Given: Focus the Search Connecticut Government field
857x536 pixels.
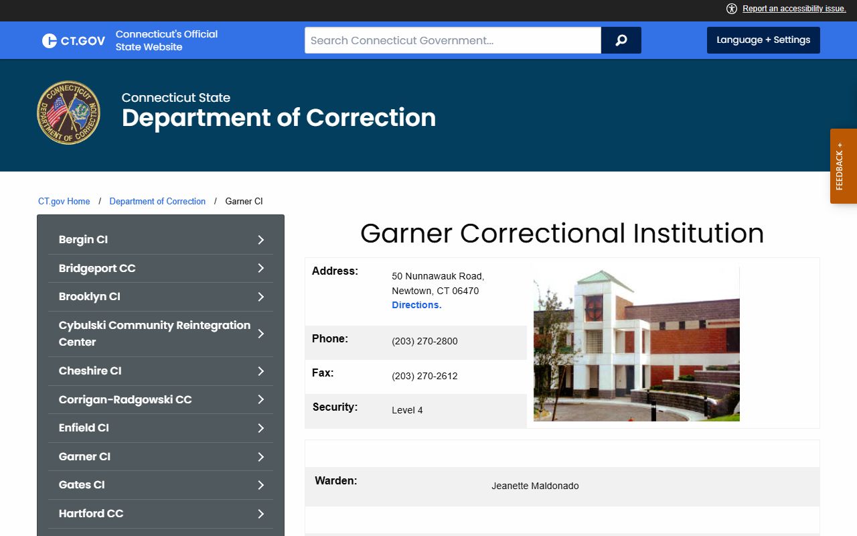Looking at the screenshot, I should click(x=453, y=40).
